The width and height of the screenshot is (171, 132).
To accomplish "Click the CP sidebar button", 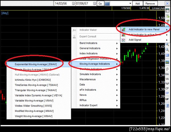I will click(x=167, y=88).
